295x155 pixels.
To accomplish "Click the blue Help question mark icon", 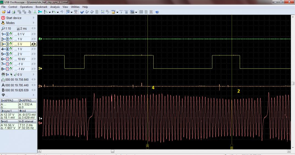I will pyautogui.click(x=157, y=12).
